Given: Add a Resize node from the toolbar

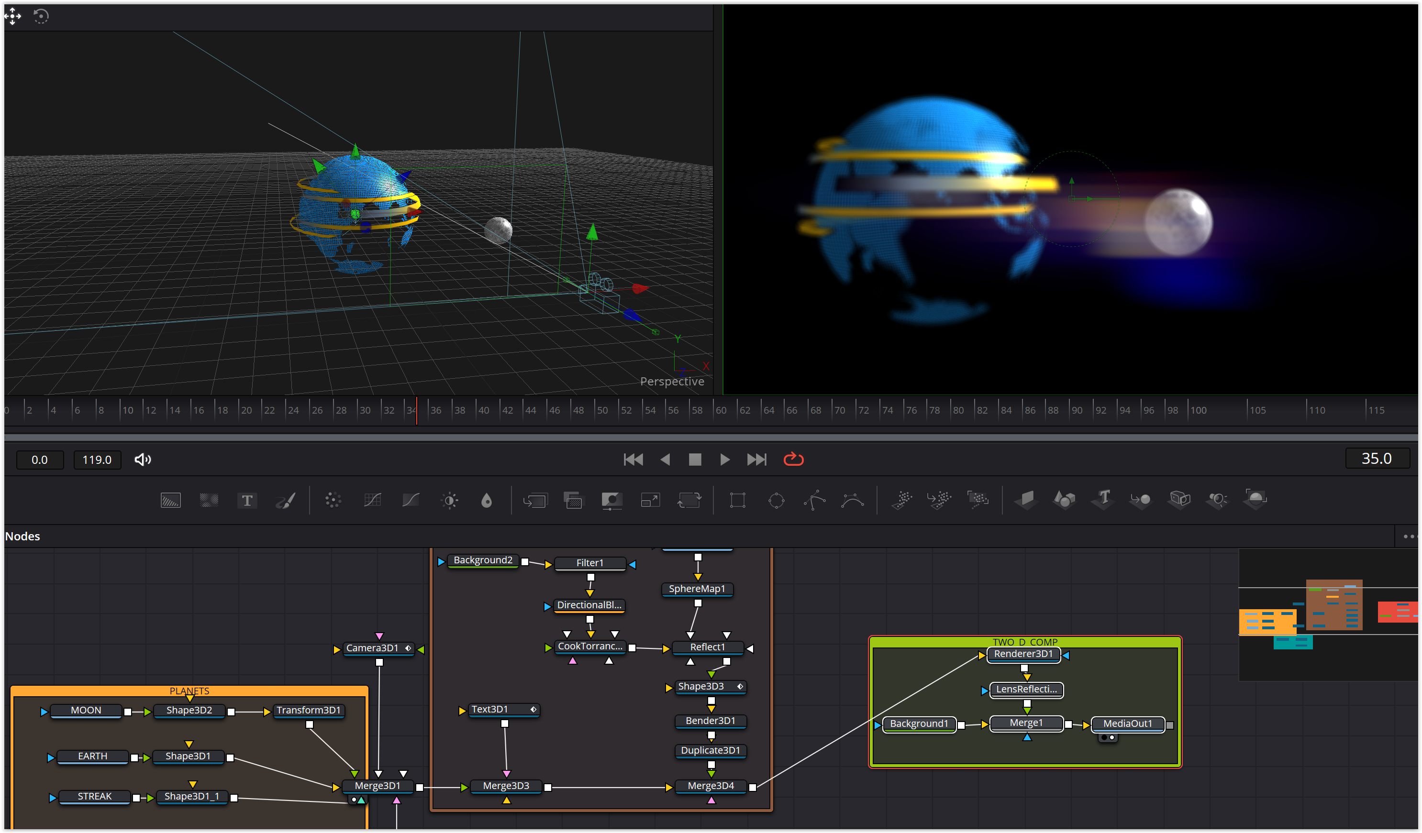Looking at the screenshot, I should 650,500.
